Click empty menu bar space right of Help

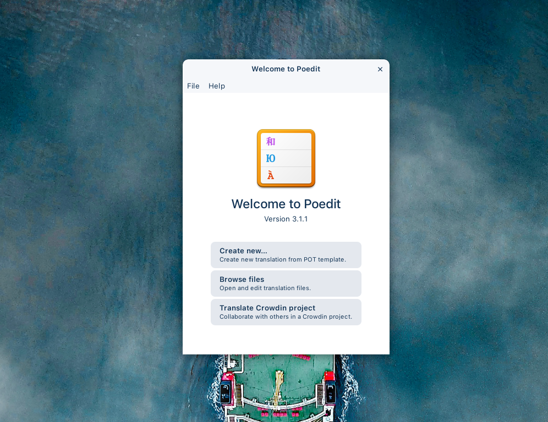click(308, 86)
